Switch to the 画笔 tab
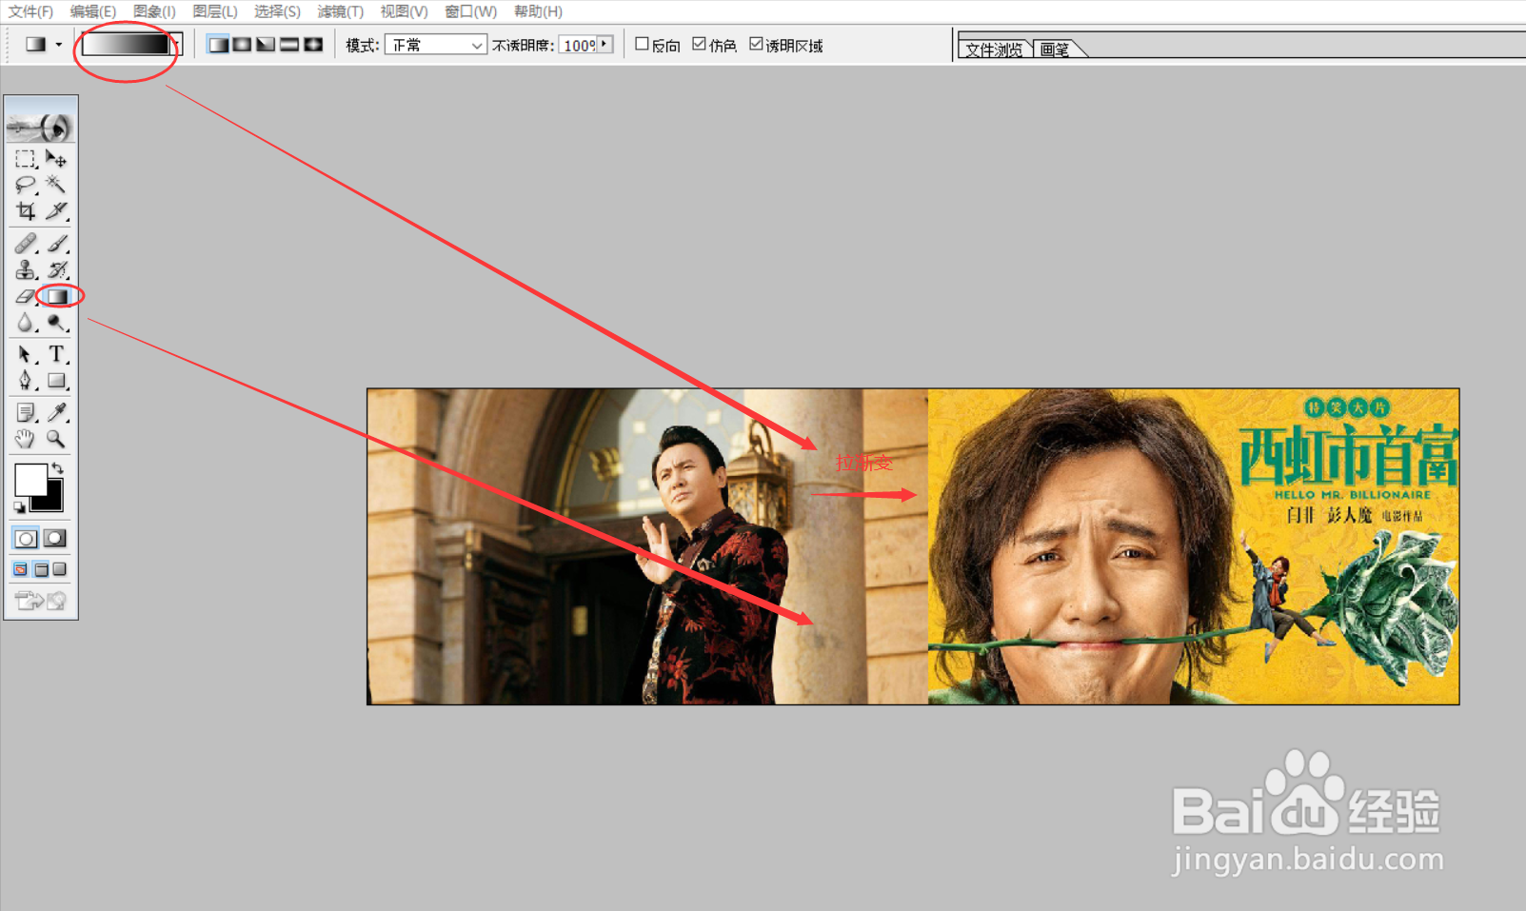The image size is (1526, 911). click(1055, 50)
